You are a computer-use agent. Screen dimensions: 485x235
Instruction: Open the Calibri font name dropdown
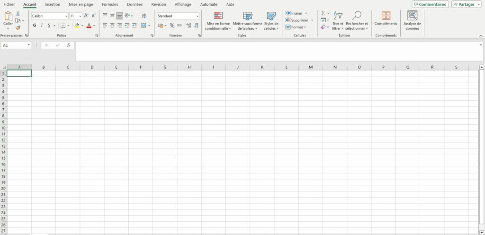[66, 16]
